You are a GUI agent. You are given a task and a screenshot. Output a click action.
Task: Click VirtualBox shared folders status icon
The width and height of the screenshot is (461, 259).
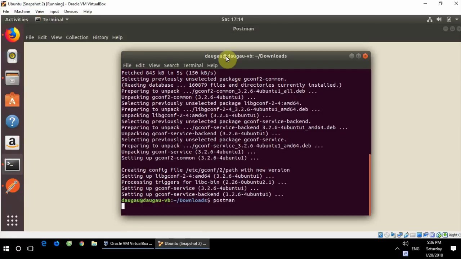click(413, 235)
